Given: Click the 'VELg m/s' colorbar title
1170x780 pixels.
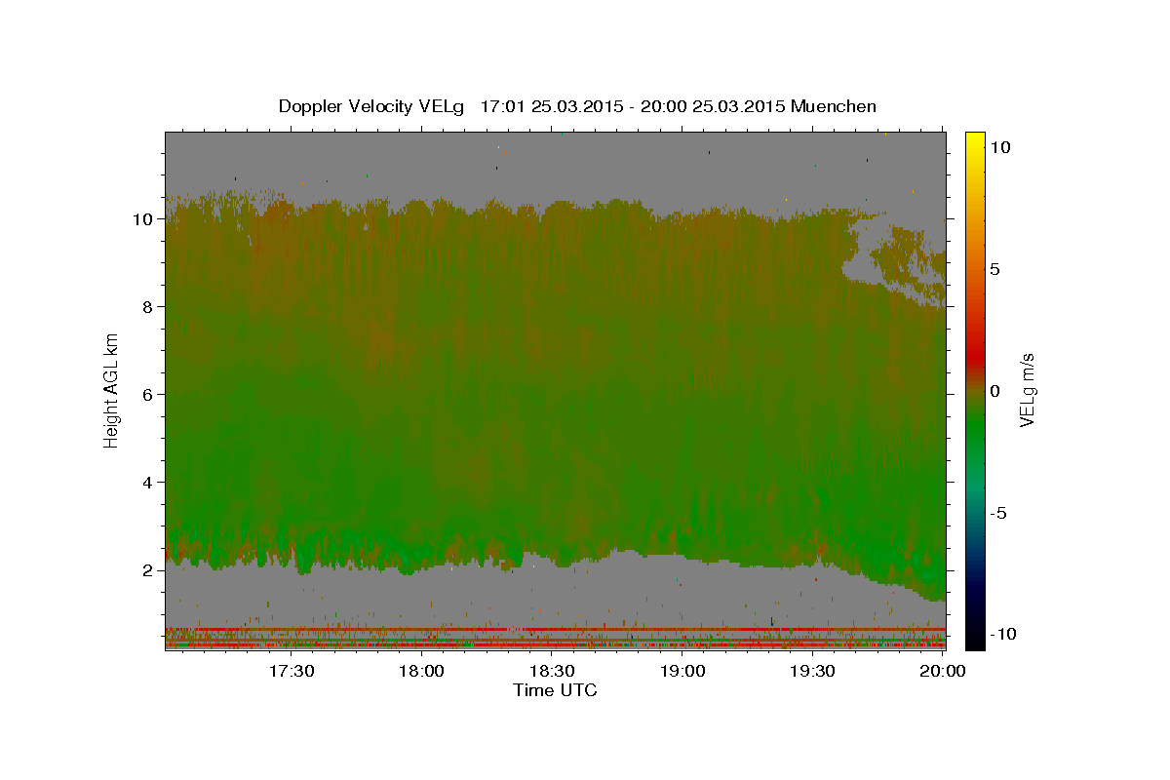Looking at the screenshot, I should [1028, 391].
